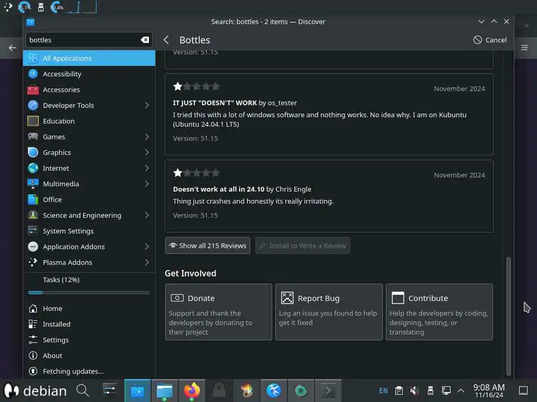This screenshot has width=537, height=402.
Task: Go back from the Bottles page
Action: [166, 40]
